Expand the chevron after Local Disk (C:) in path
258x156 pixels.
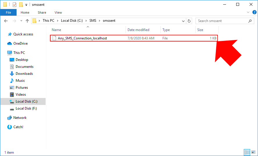point(86,21)
